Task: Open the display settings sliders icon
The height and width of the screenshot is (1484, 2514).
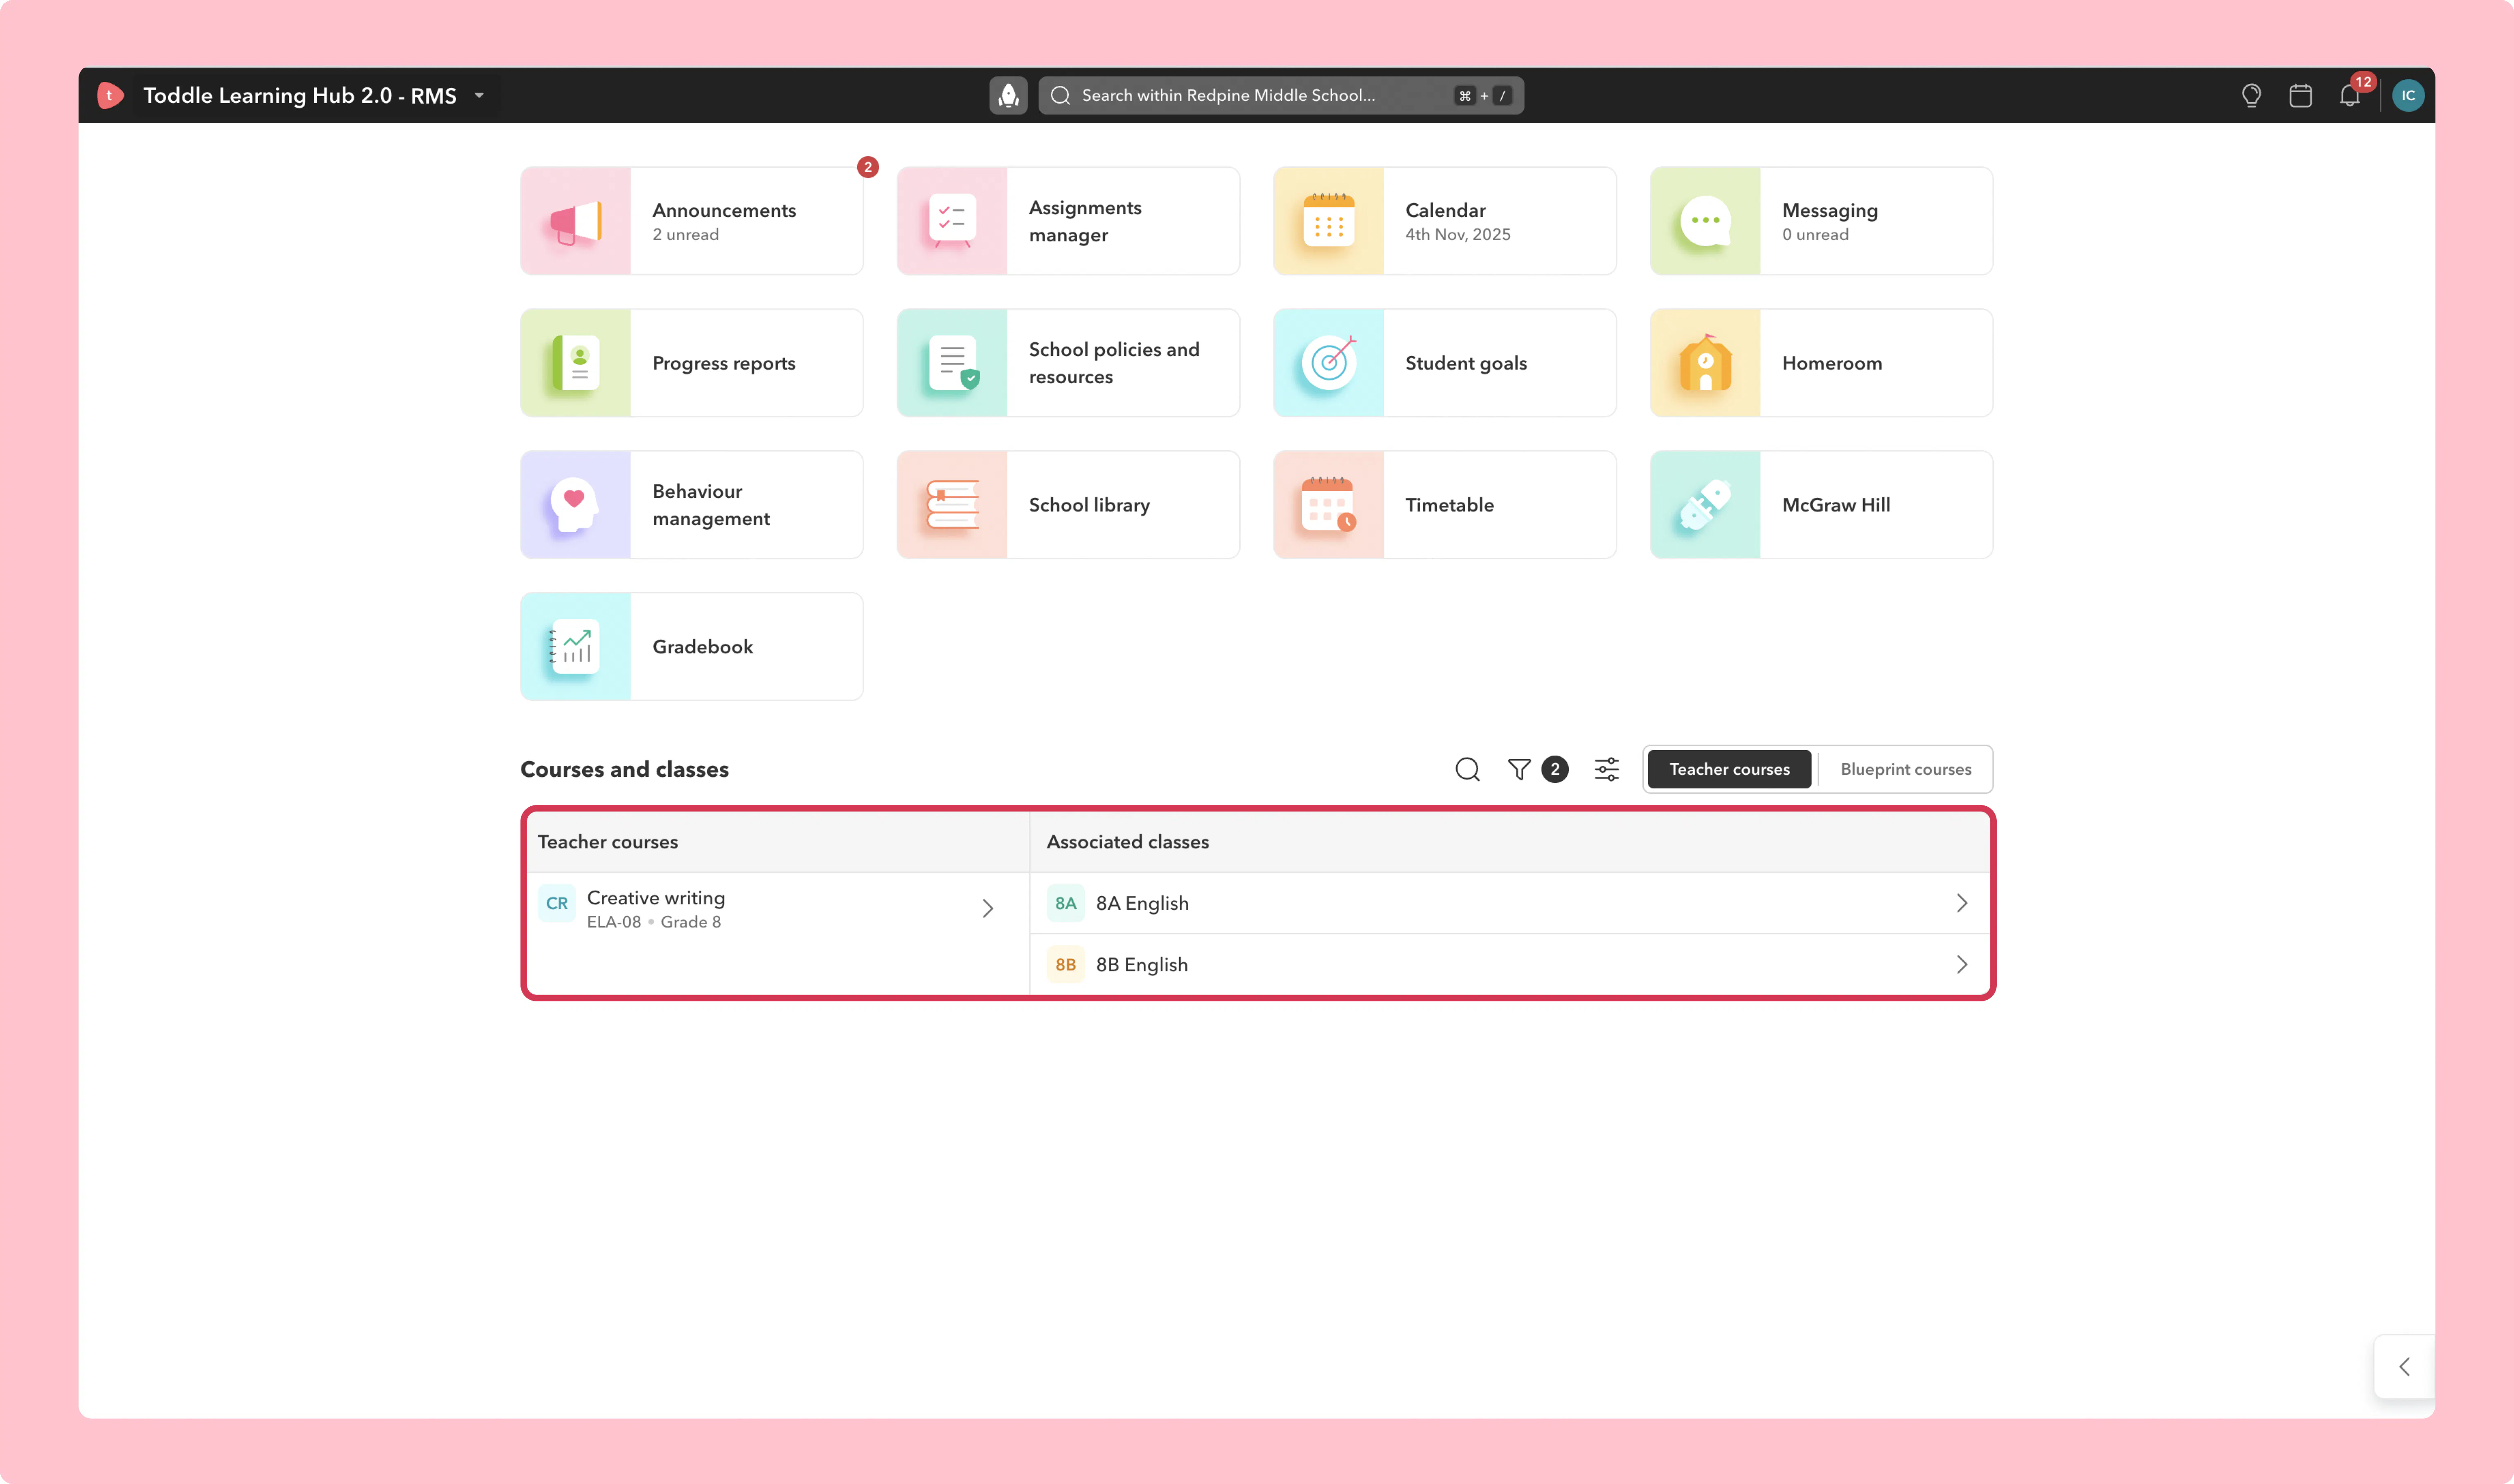Action: (x=1606, y=769)
